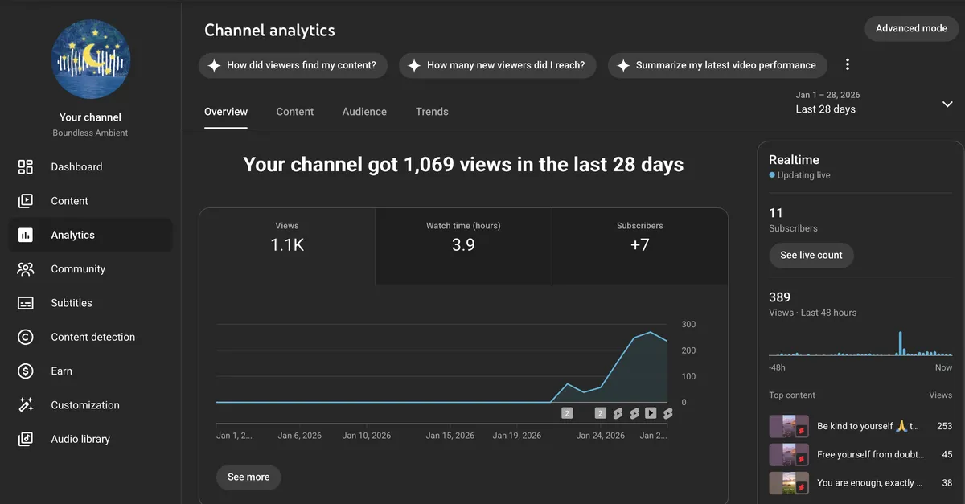Open the three-dot overflow menu
Screen dimensions: 965x504
847,64
